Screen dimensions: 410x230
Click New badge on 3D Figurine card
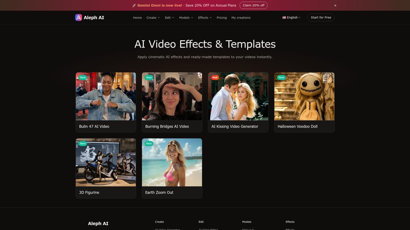83,143
